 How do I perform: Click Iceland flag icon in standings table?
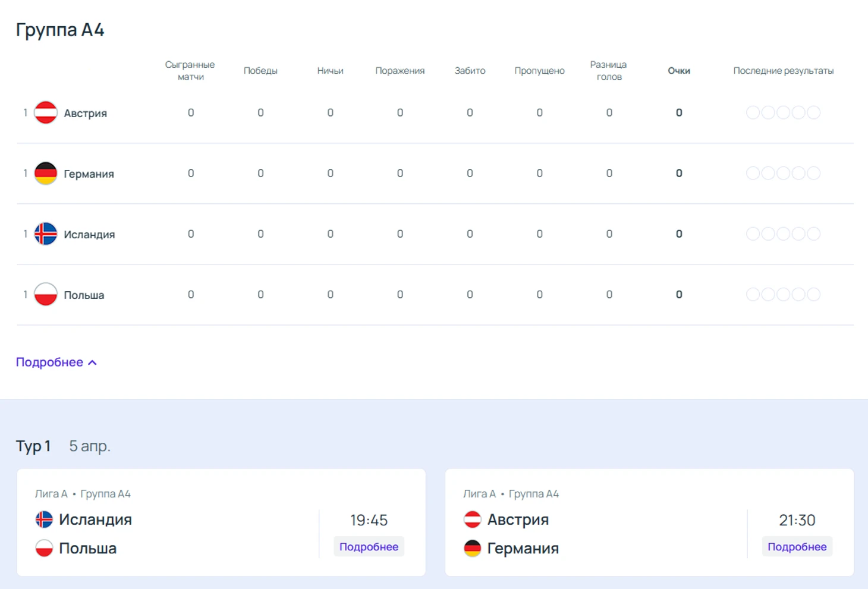tap(46, 234)
